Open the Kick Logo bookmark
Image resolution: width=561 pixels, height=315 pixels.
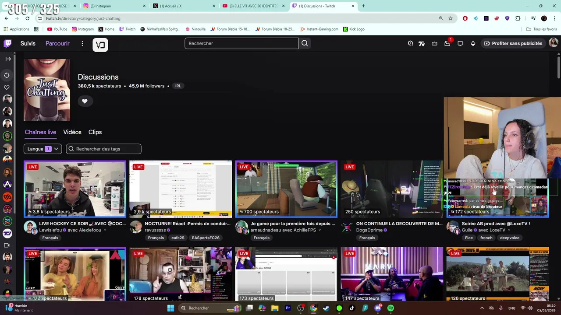coord(354,29)
